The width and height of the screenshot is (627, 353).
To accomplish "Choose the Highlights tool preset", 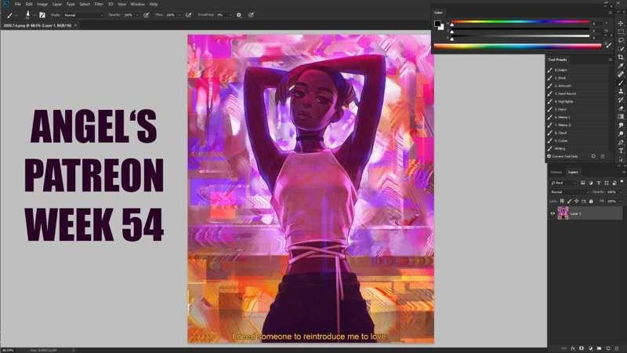I will [x=578, y=101].
